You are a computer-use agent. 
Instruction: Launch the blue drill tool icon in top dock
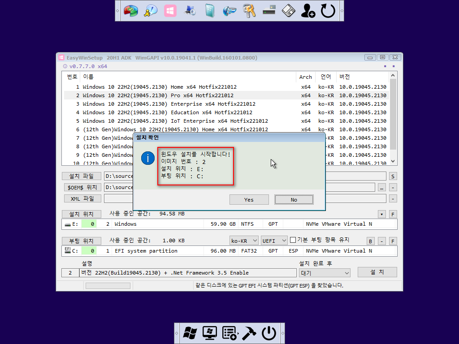click(x=229, y=11)
